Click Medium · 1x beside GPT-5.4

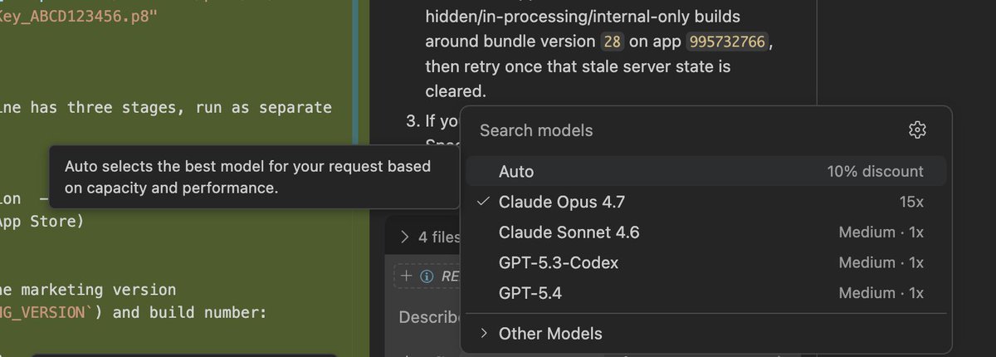tap(881, 292)
